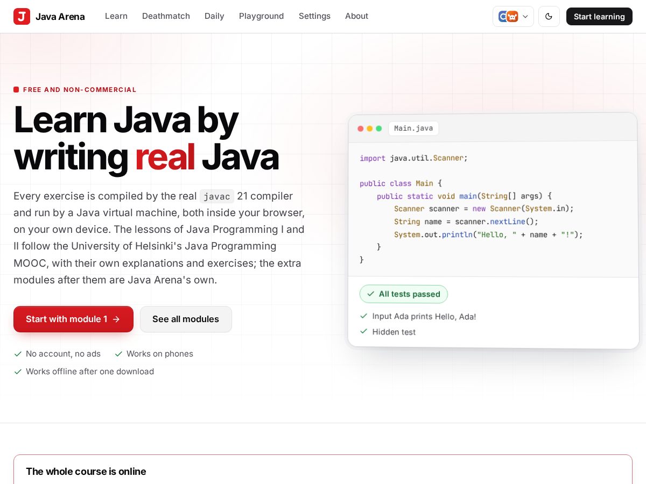The image size is (646, 484).
Task: Click the yellow window dot in code card
Action: (x=370, y=129)
